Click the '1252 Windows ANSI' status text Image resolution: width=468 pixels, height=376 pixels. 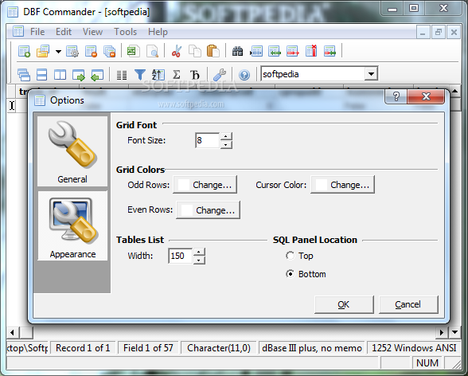[414, 348]
